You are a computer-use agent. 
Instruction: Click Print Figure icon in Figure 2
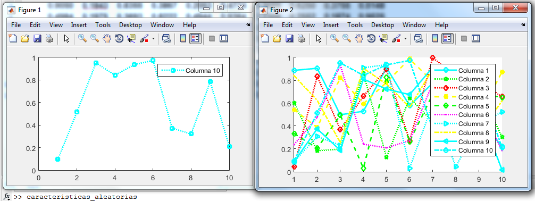pos(302,39)
